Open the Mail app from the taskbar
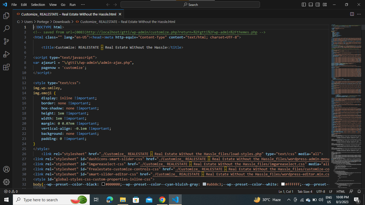Image resolution: width=365 pixels, height=205 pixels. click(x=149, y=200)
